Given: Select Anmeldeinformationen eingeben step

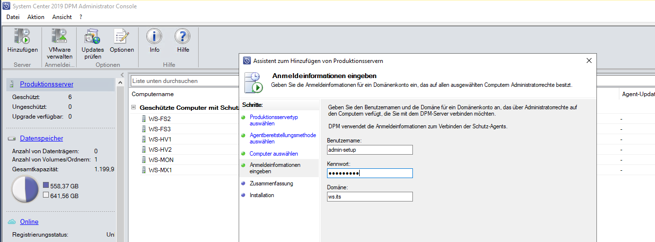Looking at the screenshot, I should coord(275,168).
